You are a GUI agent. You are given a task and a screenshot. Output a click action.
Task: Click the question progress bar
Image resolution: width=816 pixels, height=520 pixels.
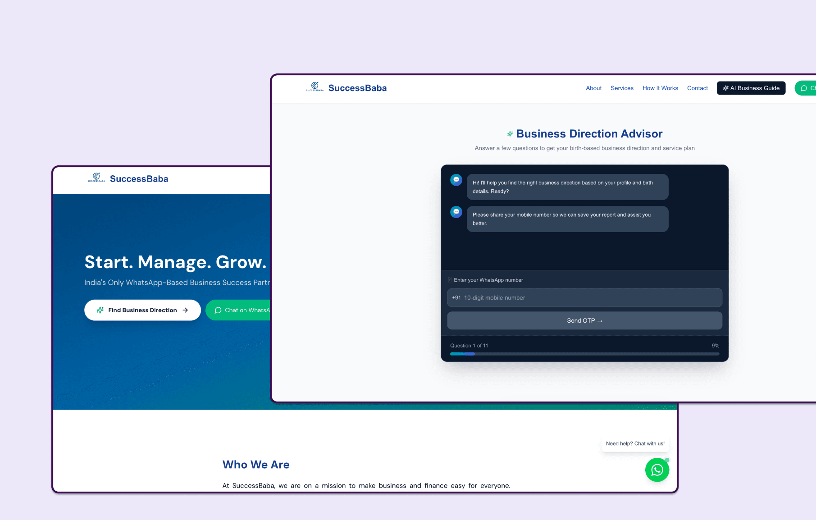click(584, 354)
